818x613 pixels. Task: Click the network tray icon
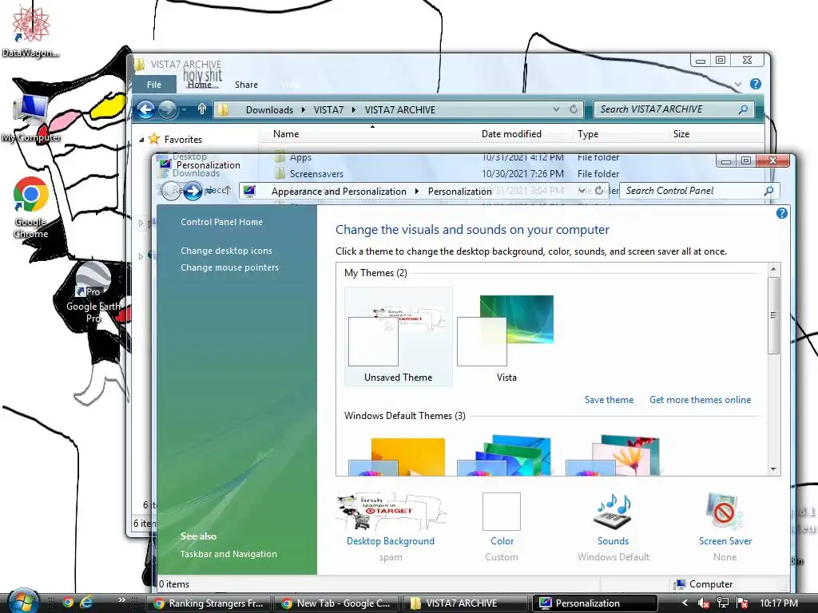point(722,603)
